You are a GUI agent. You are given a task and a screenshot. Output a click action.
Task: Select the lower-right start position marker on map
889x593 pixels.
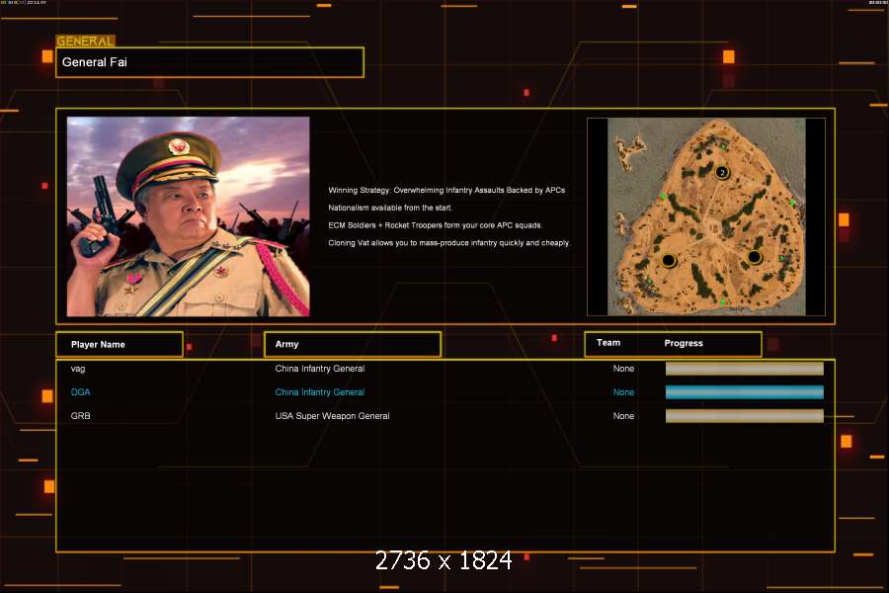click(x=754, y=257)
